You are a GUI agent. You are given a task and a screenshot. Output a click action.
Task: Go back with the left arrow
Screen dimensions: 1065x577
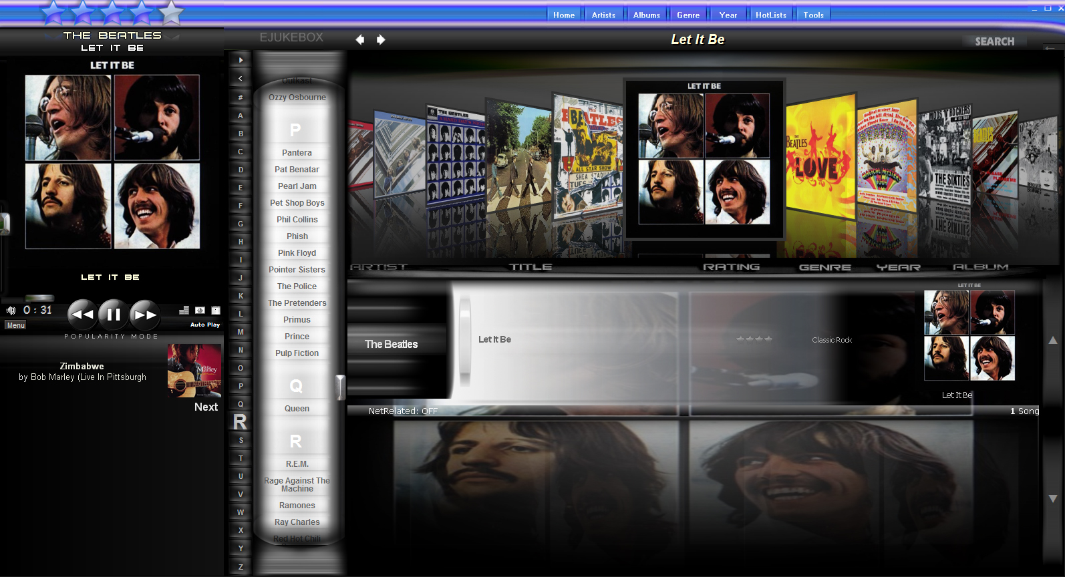[x=360, y=39]
